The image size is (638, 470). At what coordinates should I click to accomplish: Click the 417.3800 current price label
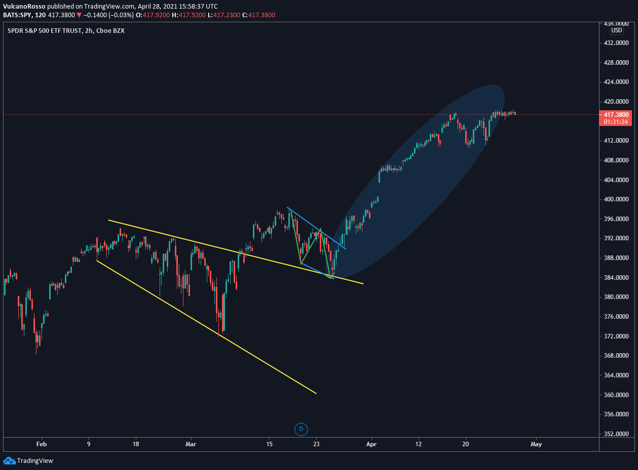coord(617,114)
